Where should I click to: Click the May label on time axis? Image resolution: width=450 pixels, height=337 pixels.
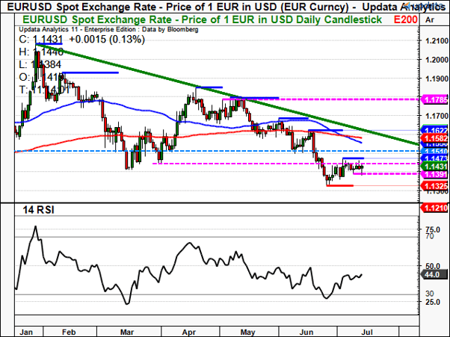pyautogui.click(x=247, y=332)
